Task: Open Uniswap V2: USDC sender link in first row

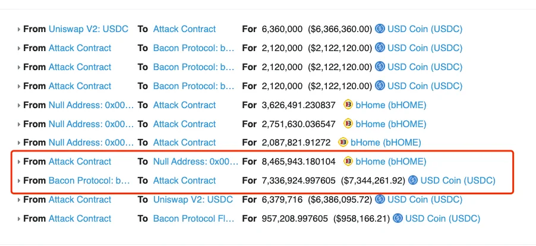Action: pyautogui.click(x=89, y=29)
